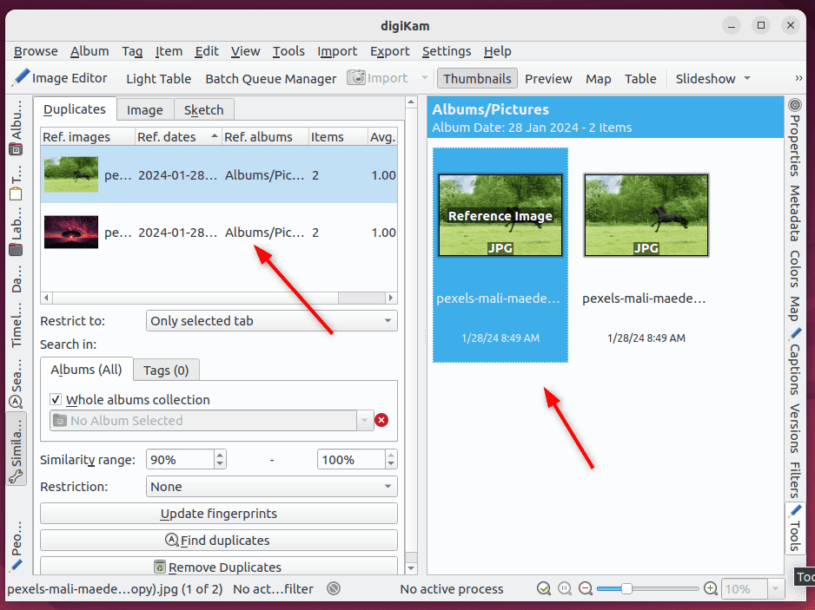Open the No Album Selected dropdown
Screen dimensions: 815x610
tap(211, 421)
